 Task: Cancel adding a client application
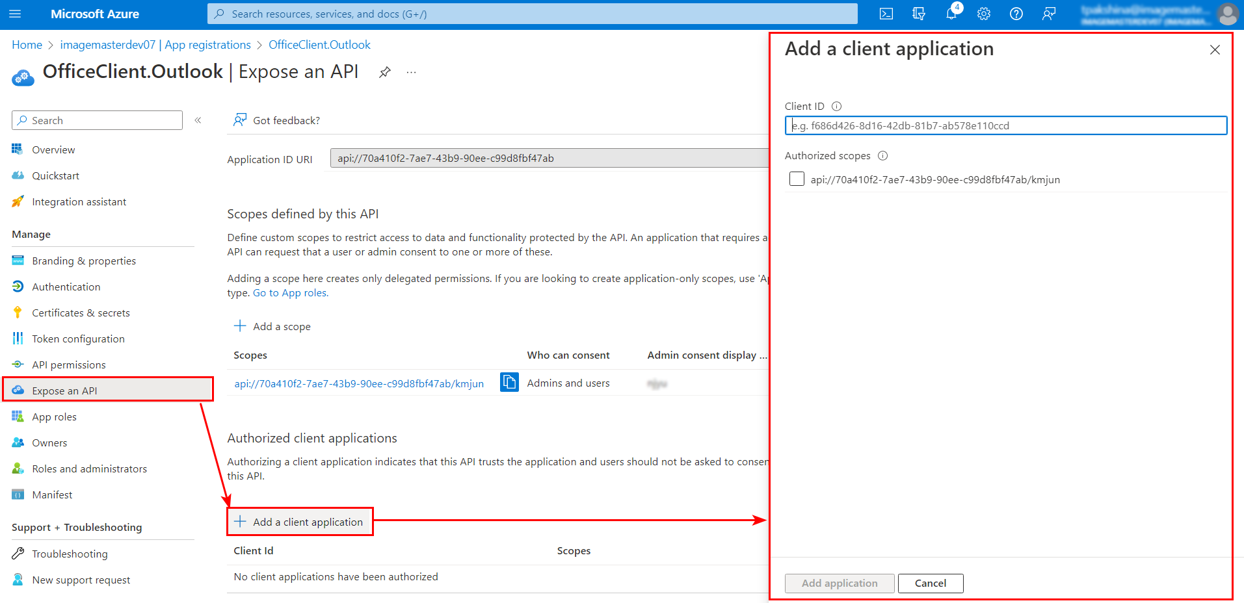click(931, 583)
